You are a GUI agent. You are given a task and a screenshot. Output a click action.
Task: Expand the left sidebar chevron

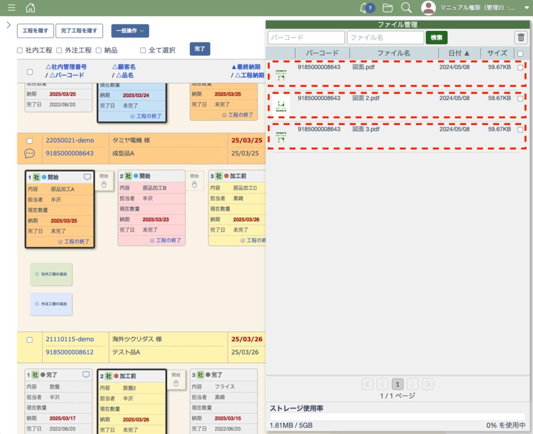pyautogui.click(x=8, y=25)
